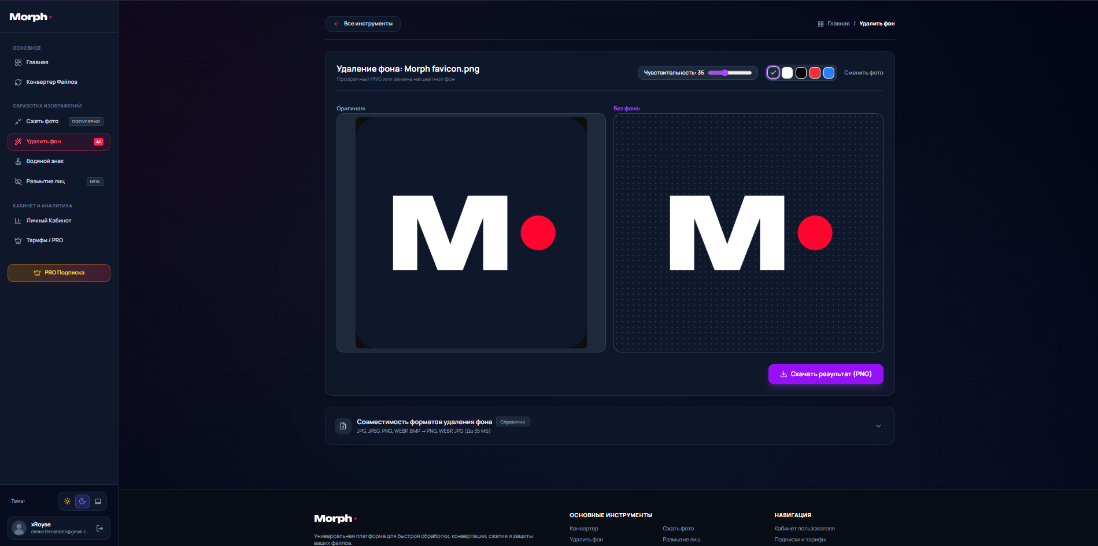
Task: Open the footer Сжать фото link
Action: click(678, 529)
